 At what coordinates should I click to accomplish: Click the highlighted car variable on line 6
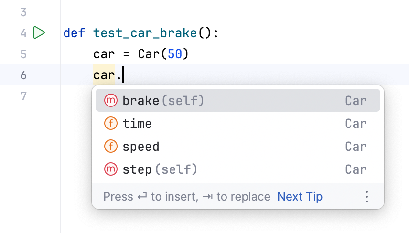click(104, 75)
